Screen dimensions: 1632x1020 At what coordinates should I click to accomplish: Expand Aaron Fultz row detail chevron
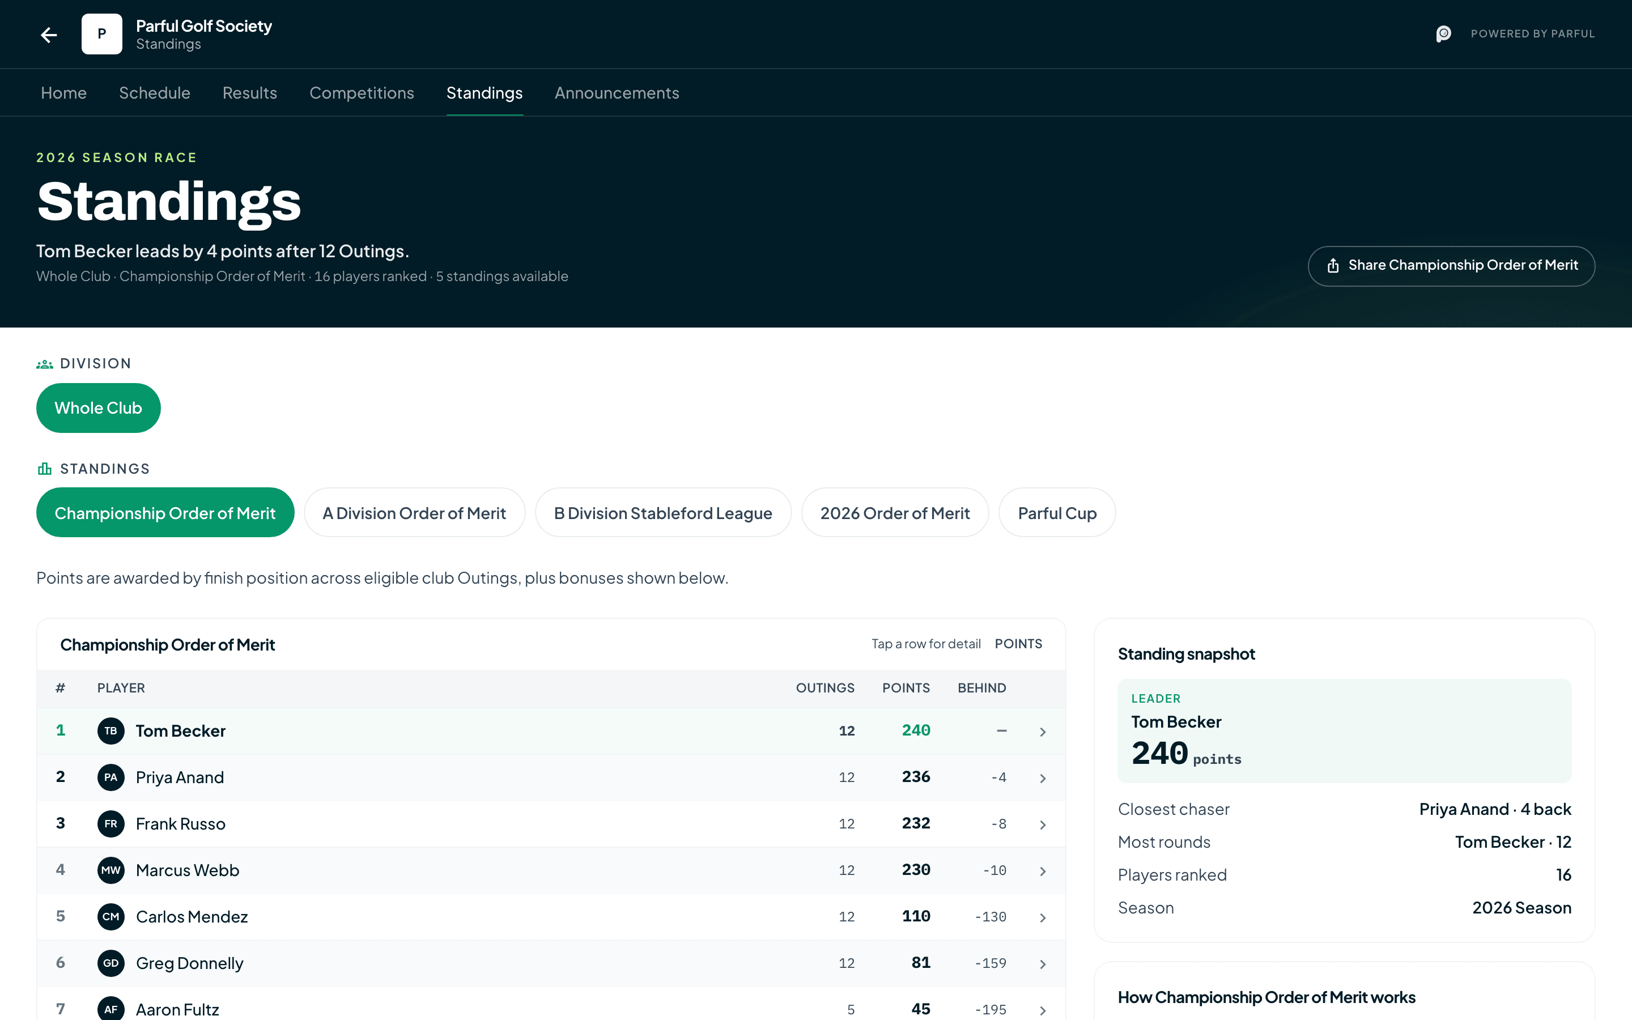(1043, 1010)
